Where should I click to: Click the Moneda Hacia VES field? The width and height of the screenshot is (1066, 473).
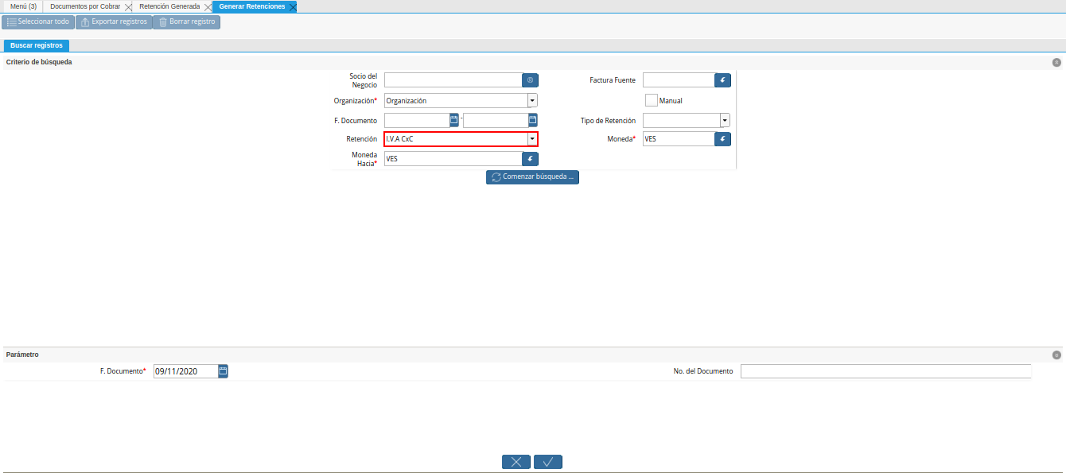453,159
